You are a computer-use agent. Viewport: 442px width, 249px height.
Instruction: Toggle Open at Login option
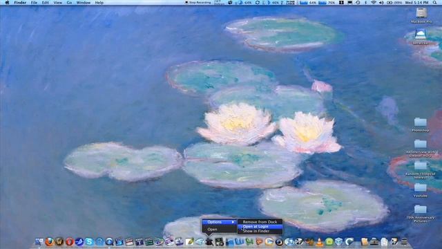(x=260, y=226)
